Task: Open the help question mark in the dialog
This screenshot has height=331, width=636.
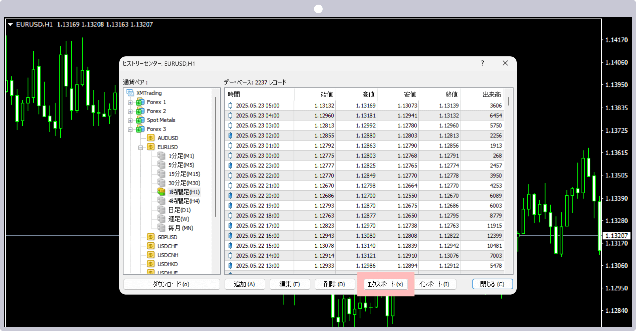Action: (x=482, y=63)
